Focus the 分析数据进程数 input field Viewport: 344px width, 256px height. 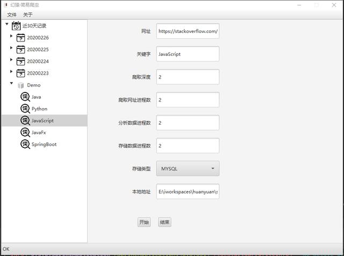pos(188,123)
